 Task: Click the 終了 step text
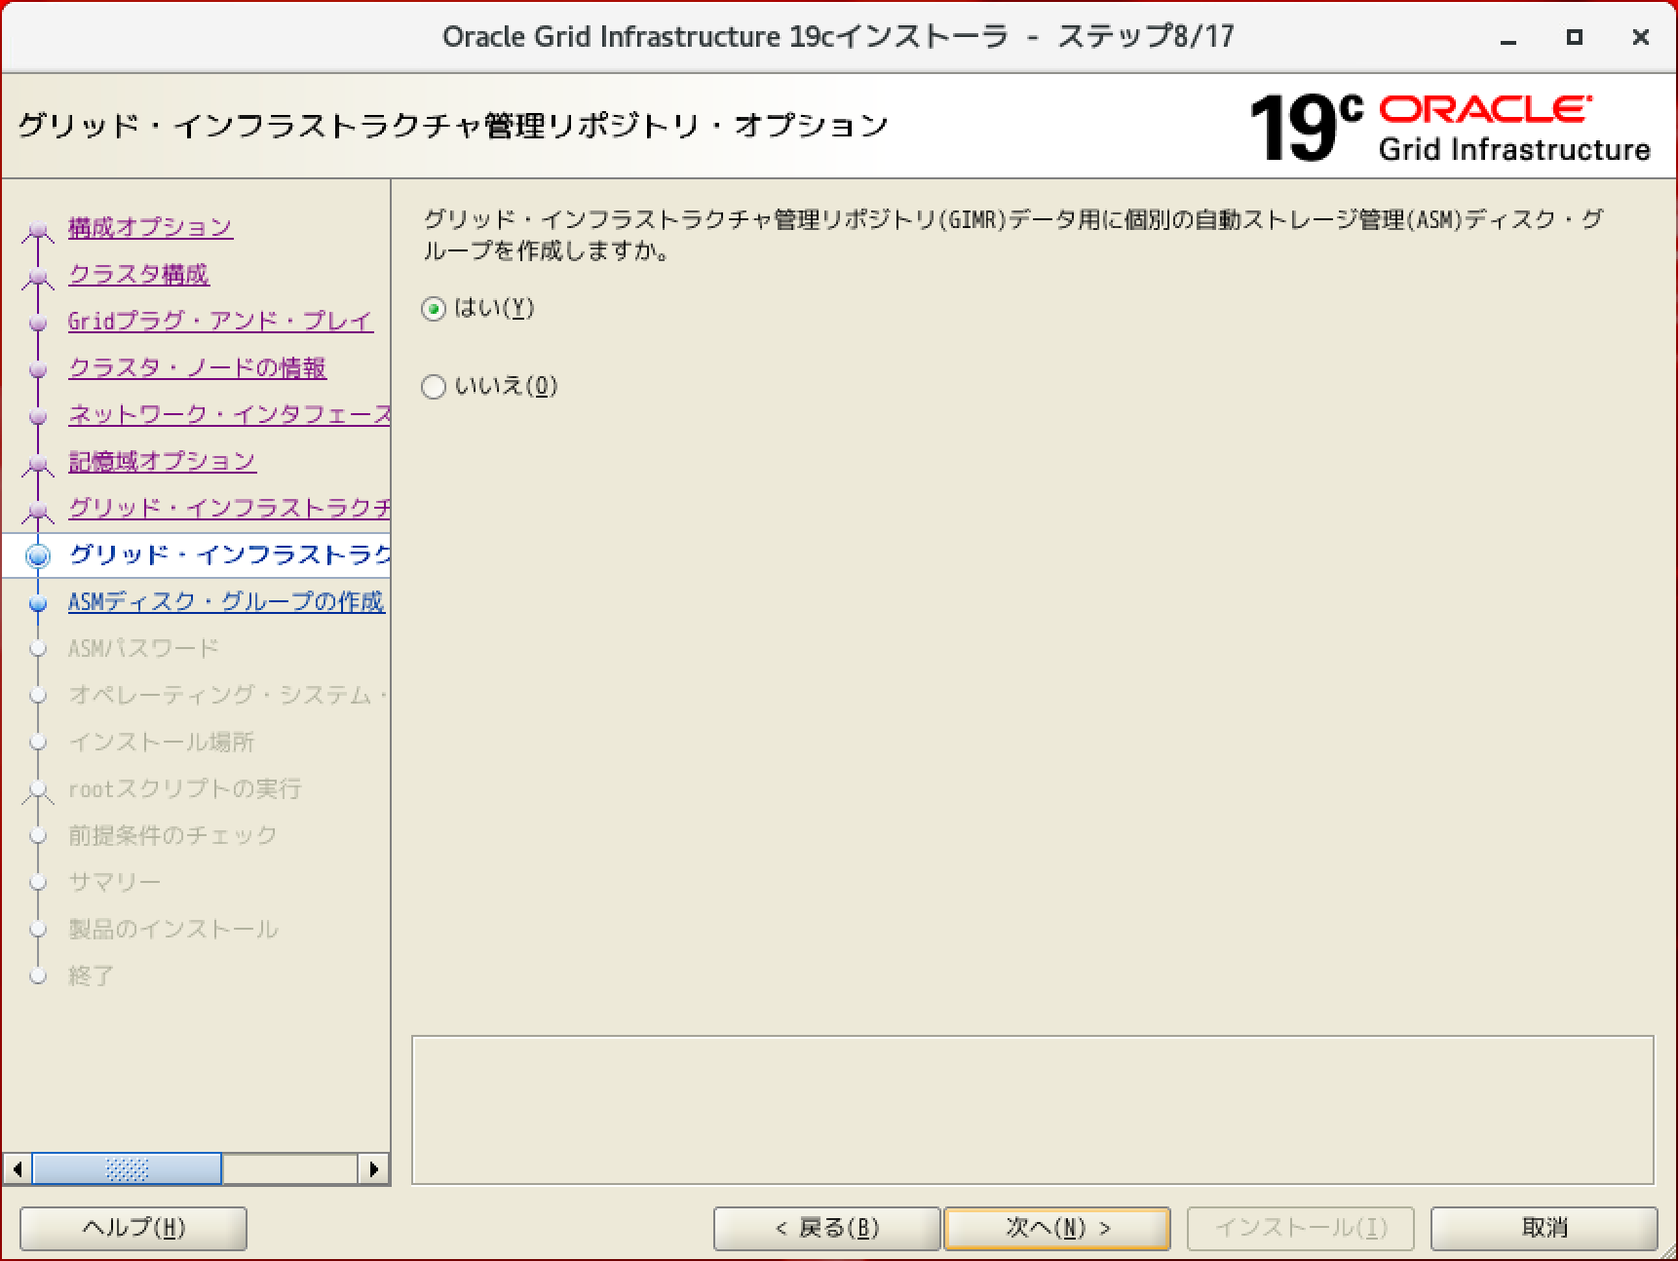coord(91,975)
